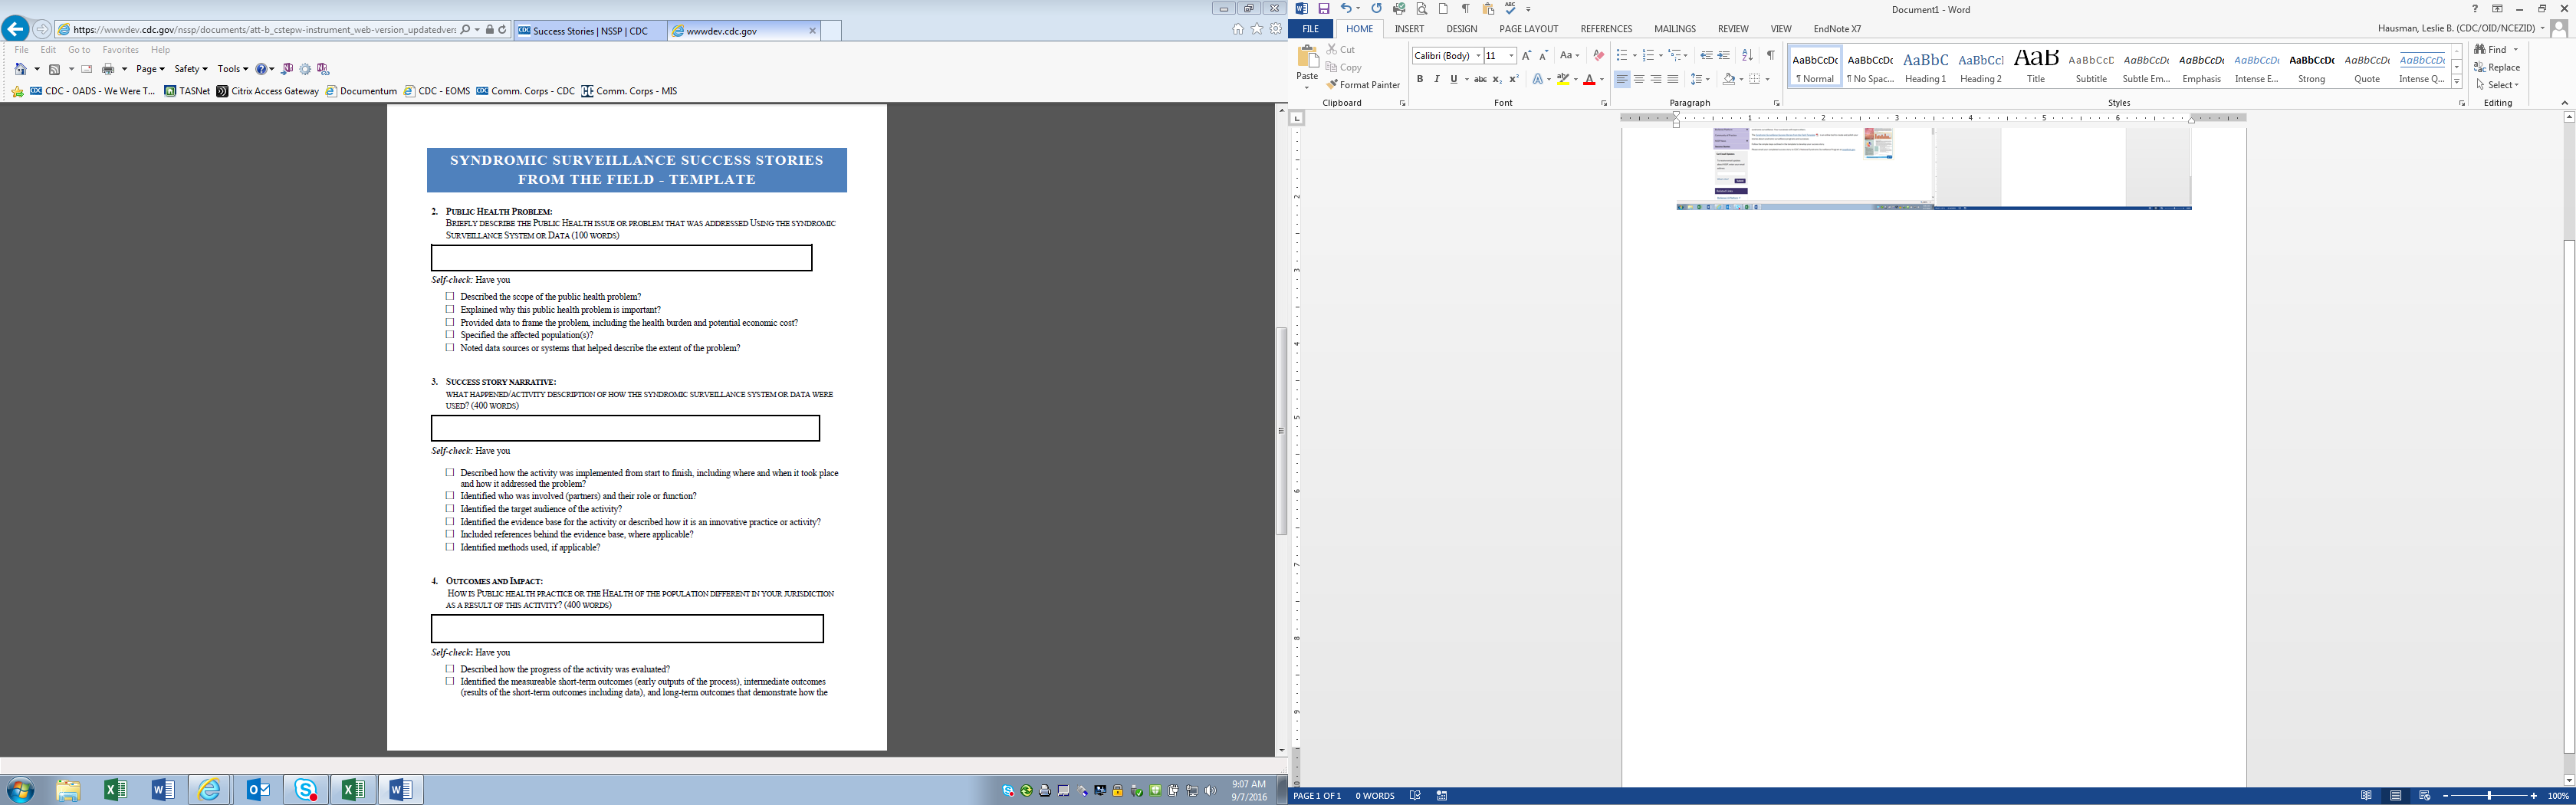Screen dimensions: 2576x805
Task: Click the Sort A-Z icon
Action: point(1747,55)
